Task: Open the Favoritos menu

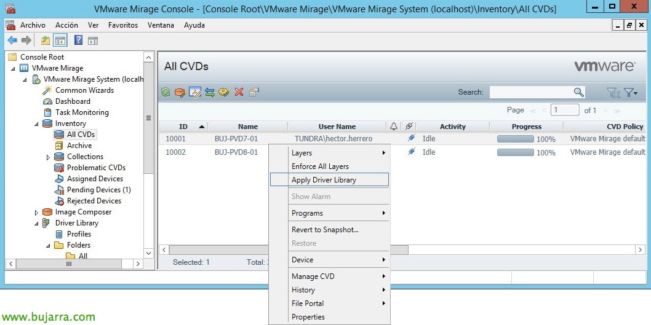Action: (x=123, y=25)
